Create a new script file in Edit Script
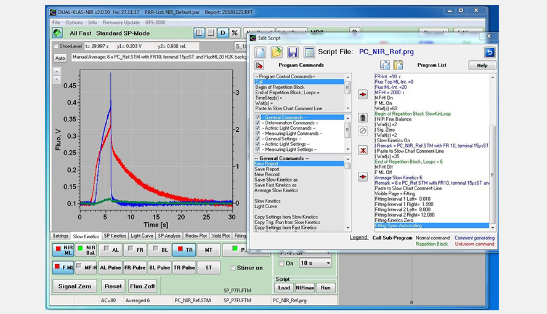 coord(260,52)
